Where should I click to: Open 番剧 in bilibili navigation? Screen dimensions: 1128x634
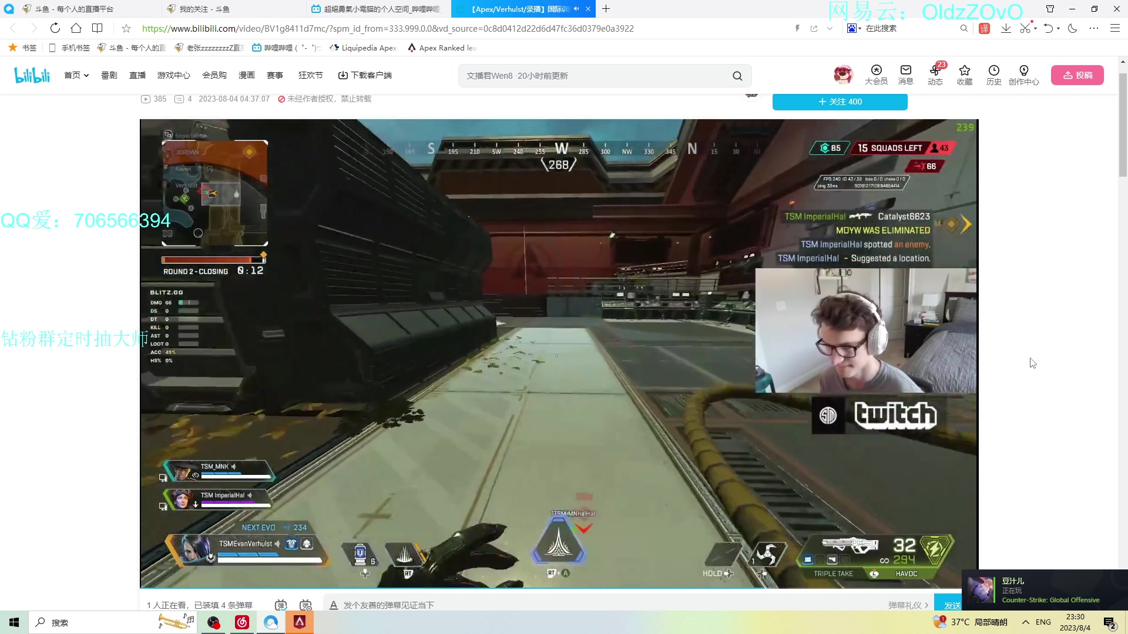tap(109, 75)
